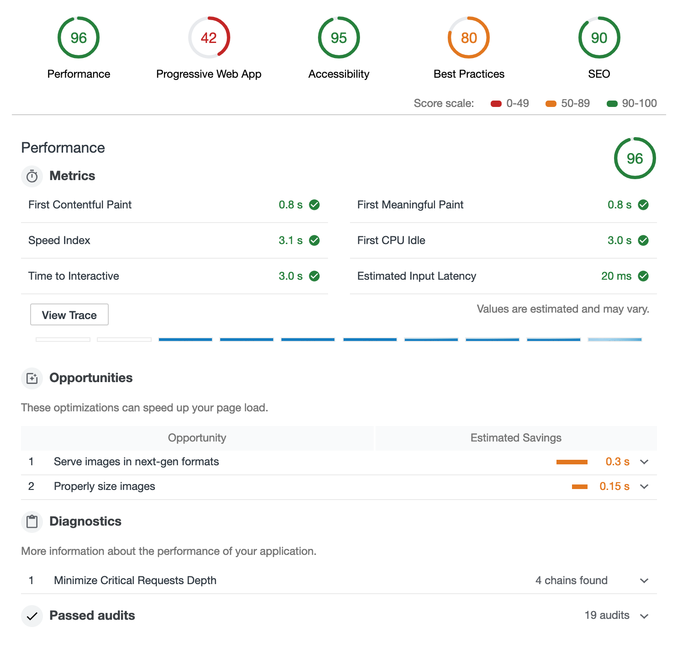Click the First Contentful Paint pass checkmark
The image size is (678, 649).
point(314,205)
